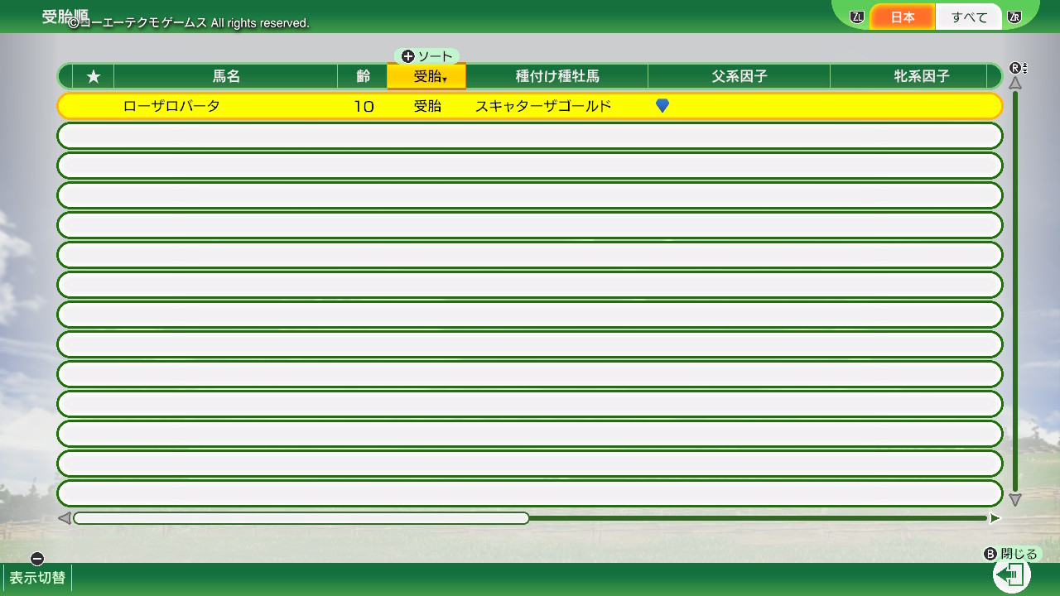Switch to the すべて filter tab
Screen dimensions: 1060x596
tap(969, 17)
